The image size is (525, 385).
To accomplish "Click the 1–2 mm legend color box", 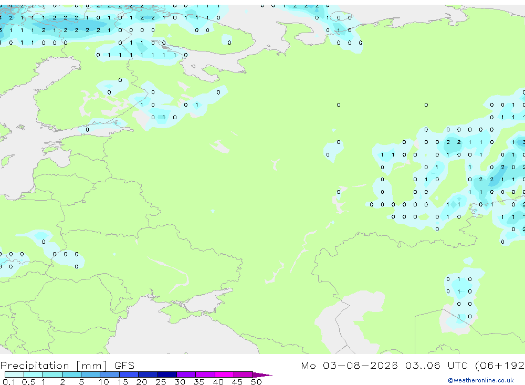I will click(x=52, y=374).
